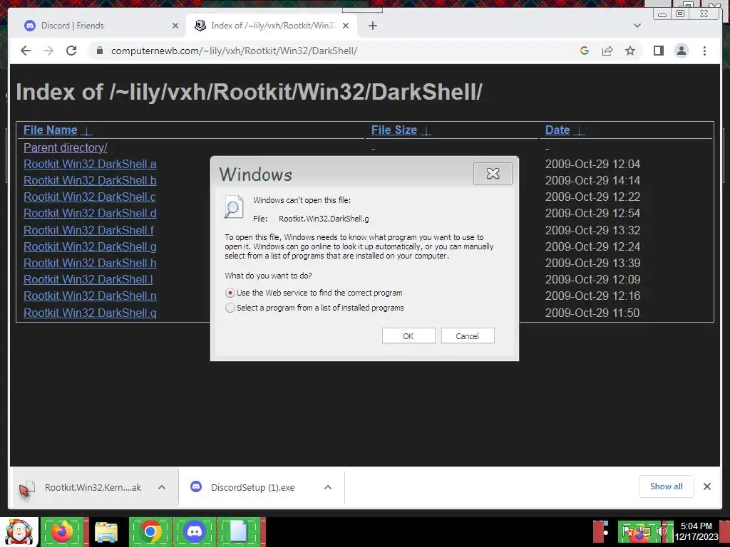Open Rootkit.Win32.DarkShell.h link
This screenshot has height=547, width=730.
(90, 263)
